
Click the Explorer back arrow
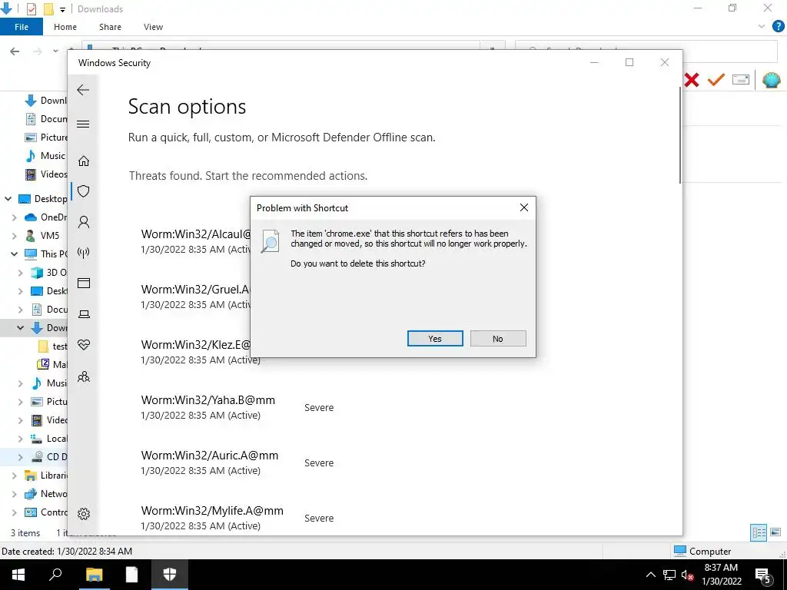pos(15,51)
